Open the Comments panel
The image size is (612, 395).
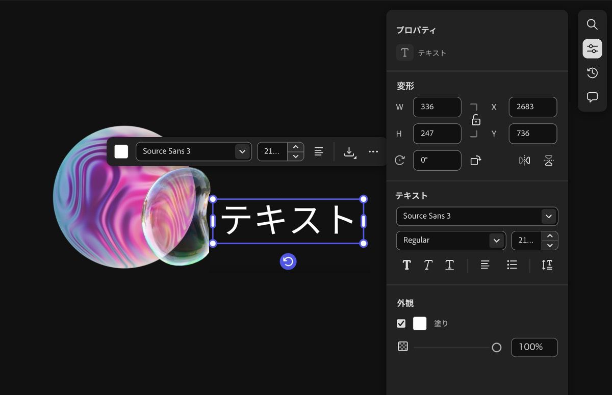tap(592, 97)
